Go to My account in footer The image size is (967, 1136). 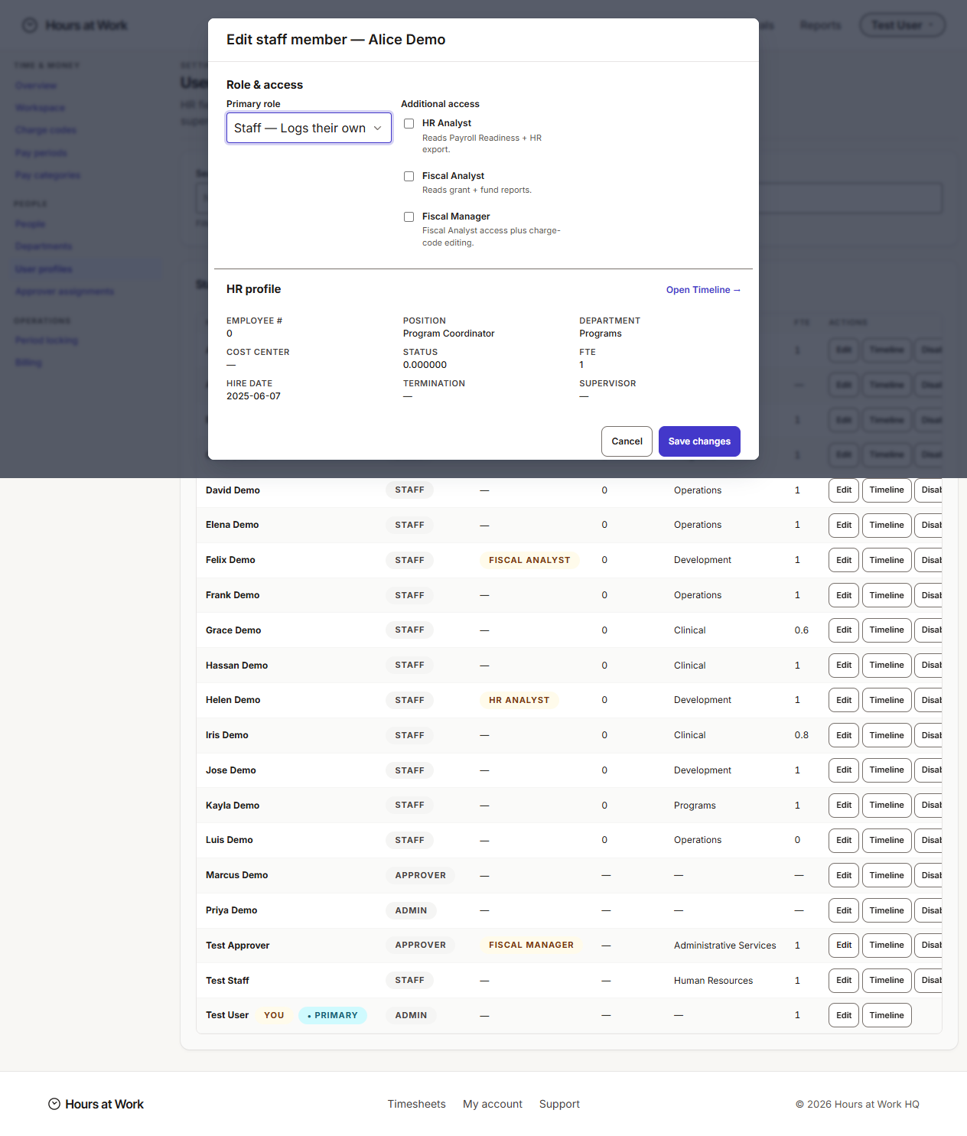click(493, 1104)
